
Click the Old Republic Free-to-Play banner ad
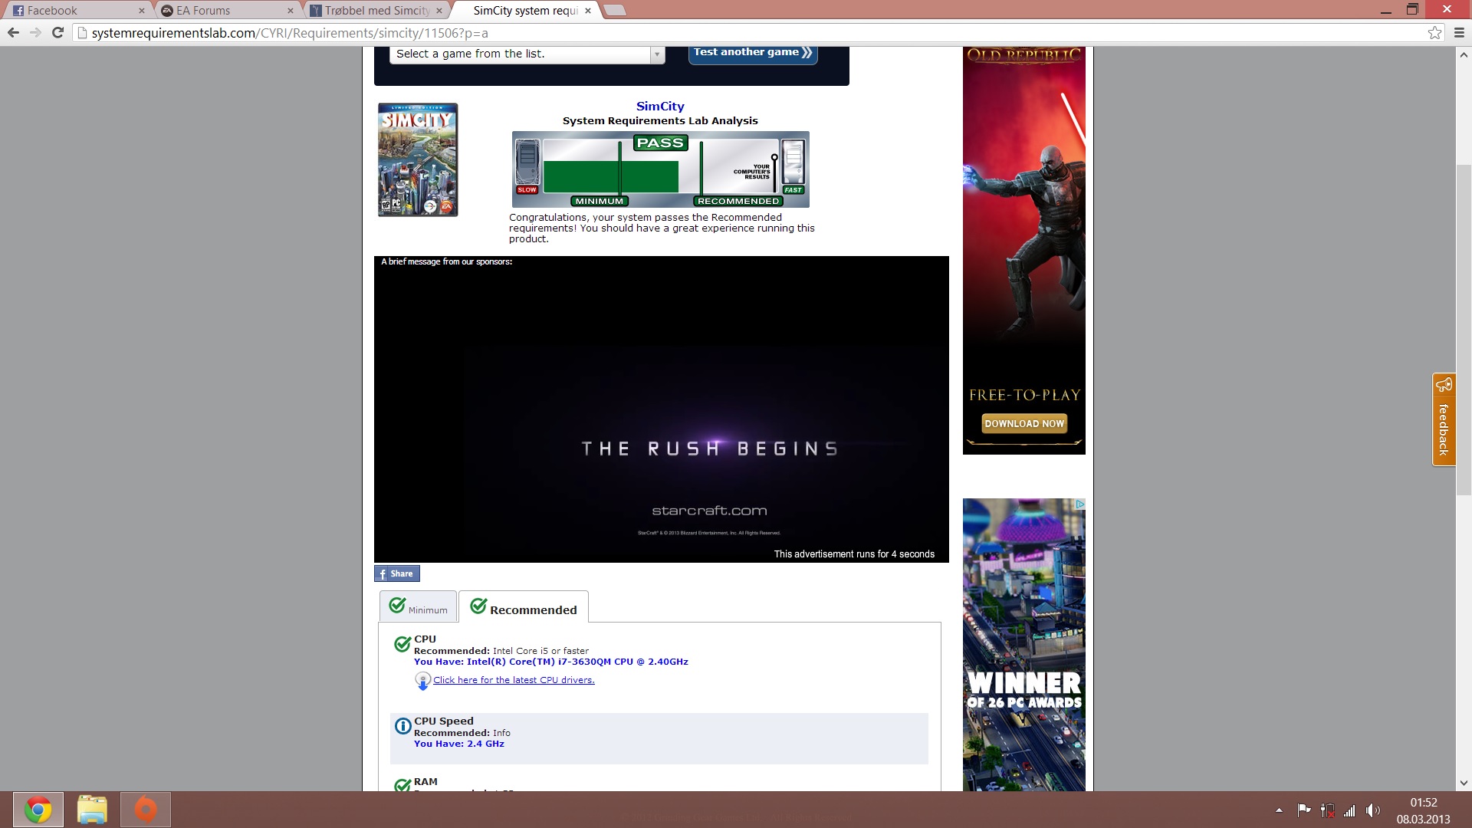pos(1024,251)
